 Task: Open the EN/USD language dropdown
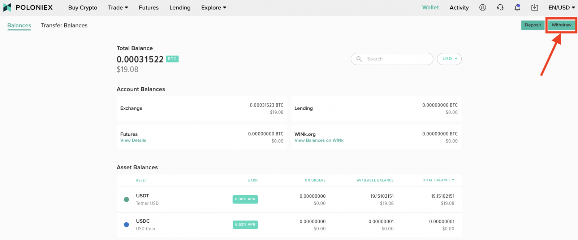(x=561, y=8)
